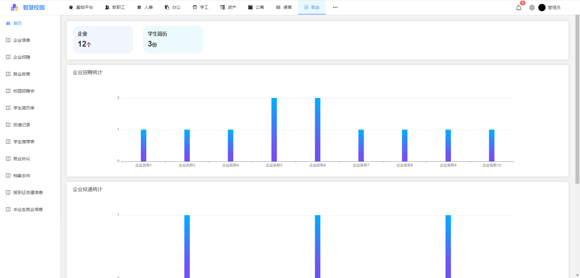Click the administrator avatar circle
580x278 pixels.
tap(542, 8)
